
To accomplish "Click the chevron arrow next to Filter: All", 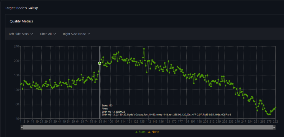I will pyautogui.click(x=55, y=34).
